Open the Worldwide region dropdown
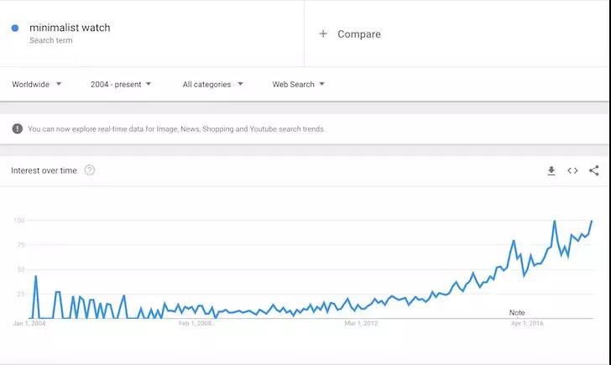The width and height of the screenshot is (611, 365). point(37,84)
